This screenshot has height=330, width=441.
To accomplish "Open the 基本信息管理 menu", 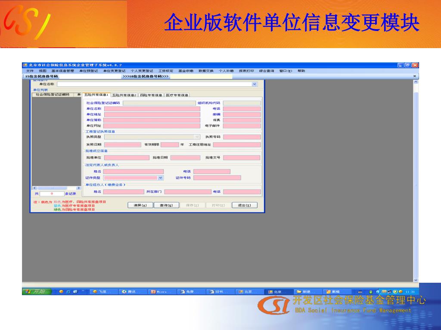I will (63, 71).
